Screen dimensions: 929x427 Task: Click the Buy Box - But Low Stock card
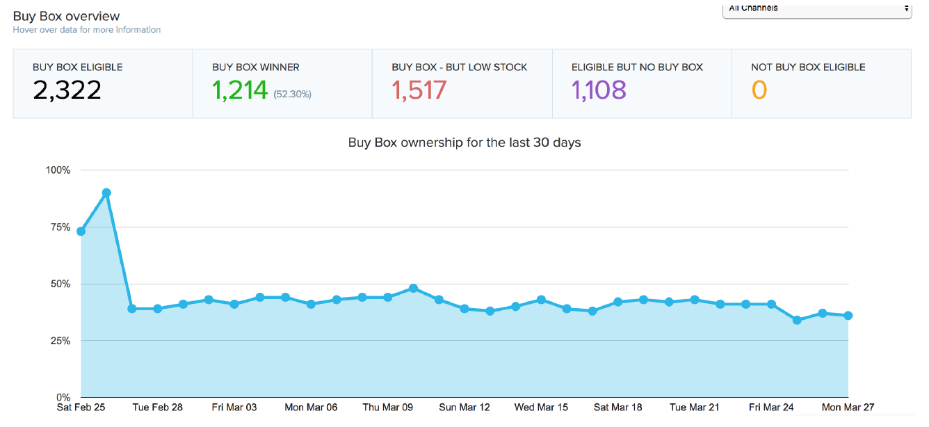pos(462,83)
